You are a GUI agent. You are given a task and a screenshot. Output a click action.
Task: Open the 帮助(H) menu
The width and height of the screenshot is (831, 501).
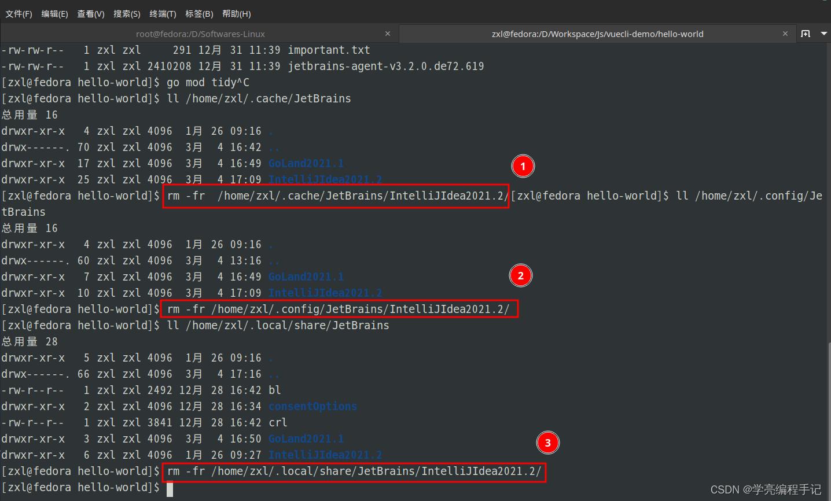[x=236, y=13]
